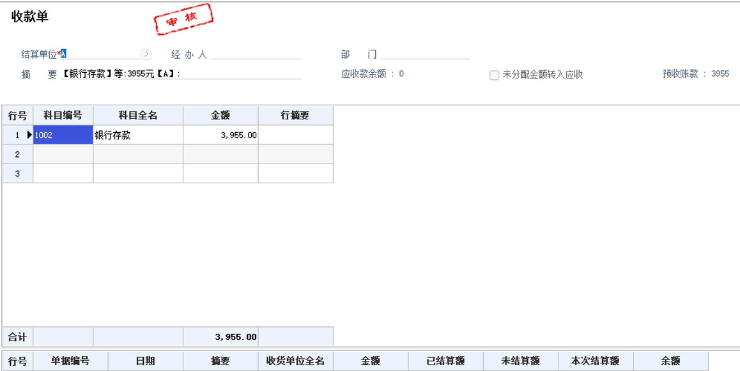
Task: Open the 结算单位 lookup arrow button
Action: [146, 54]
